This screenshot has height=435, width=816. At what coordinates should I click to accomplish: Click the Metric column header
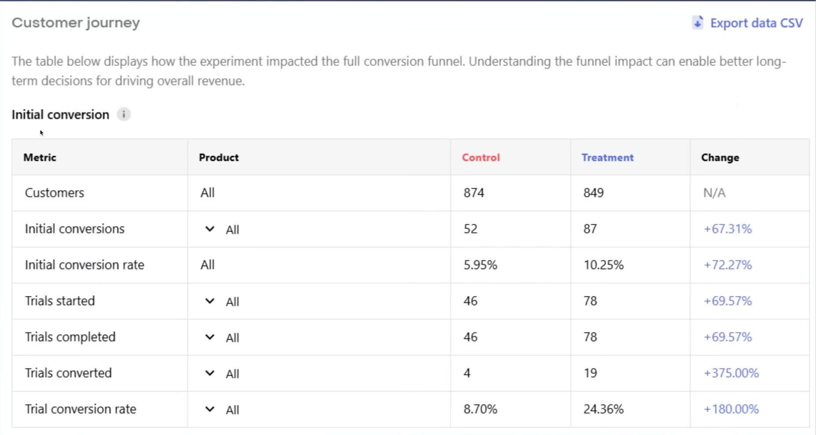(x=40, y=157)
